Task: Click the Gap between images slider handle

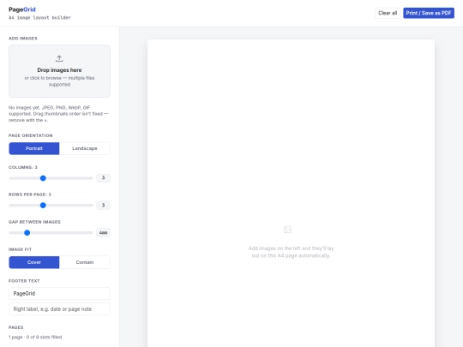Action: pyautogui.click(x=27, y=232)
